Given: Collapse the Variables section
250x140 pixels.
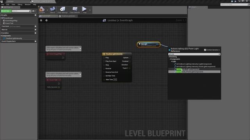Looking at the screenshot, I should click(1, 33).
